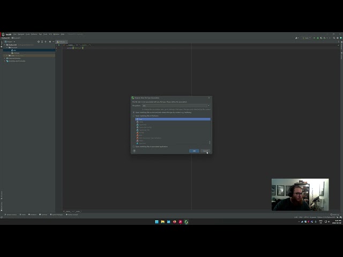Click the Windows Start button
Image resolution: width=343 pixels, height=257 pixels.
point(157,222)
